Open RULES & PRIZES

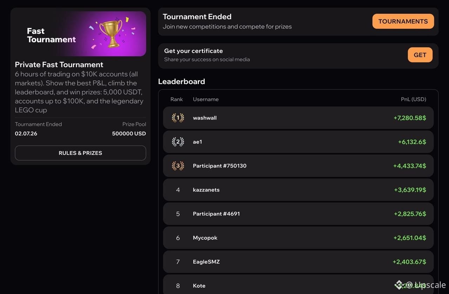[80, 153]
